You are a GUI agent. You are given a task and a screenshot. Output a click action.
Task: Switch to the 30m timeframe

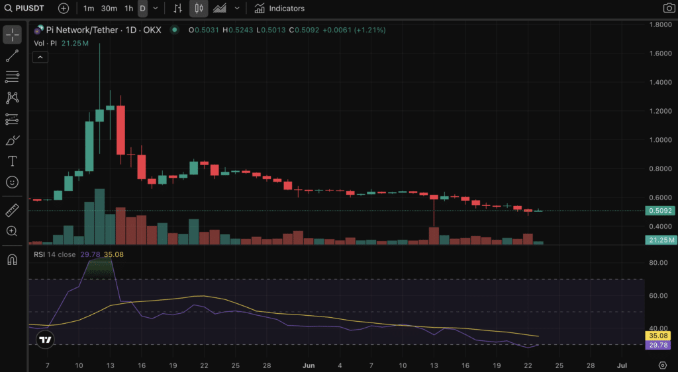pyautogui.click(x=109, y=8)
